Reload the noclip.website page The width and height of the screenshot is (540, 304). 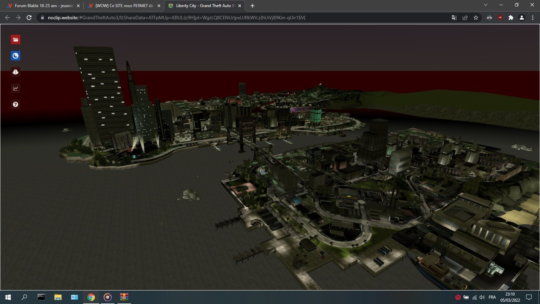pyautogui.click(x=29, y=18)
